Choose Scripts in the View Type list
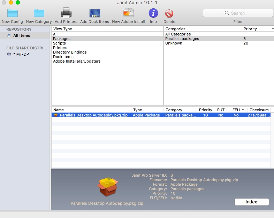Image resolution: width=274 pixels, height=218 pixels. (x=59, y=43)
